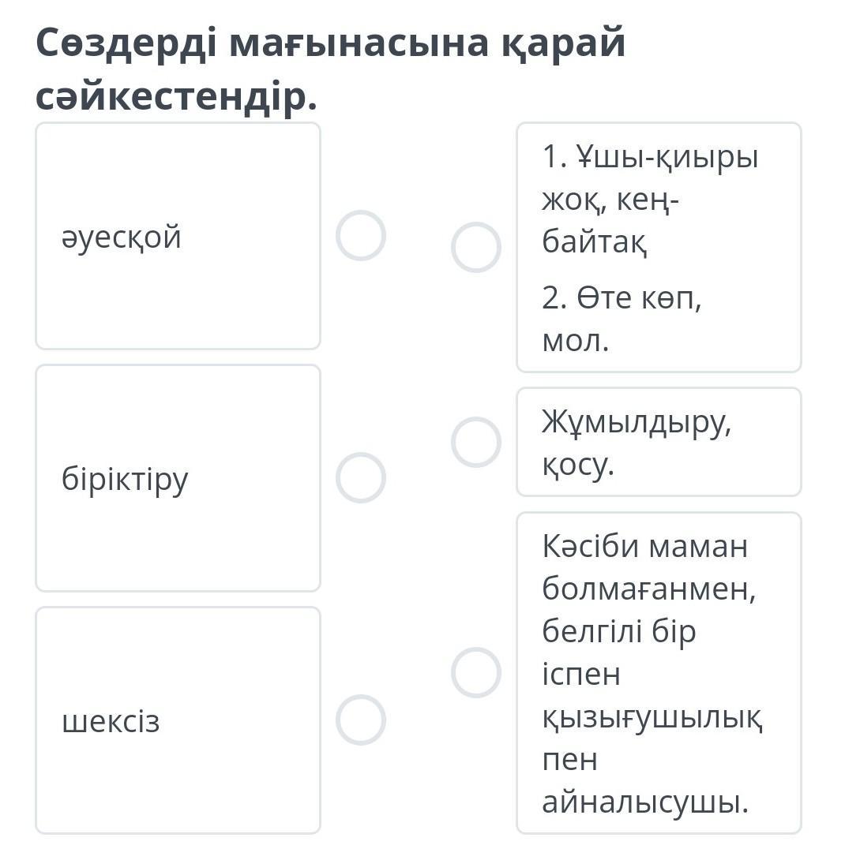Click the heading word 'сәйкестендір'
This screenshot has height=845, width=845.
(x=175, y=97)
